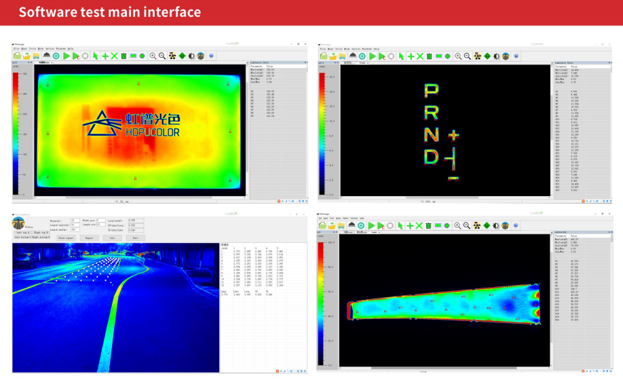Select green arrow pointer tool in PRND window
This screenshot has width=623, height=382.
pyautogui.click(x=401, y=56)
